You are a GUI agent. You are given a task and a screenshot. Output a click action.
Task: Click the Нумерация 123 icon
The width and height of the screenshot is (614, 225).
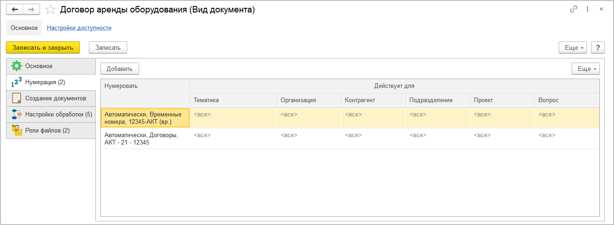pos(17,82)
